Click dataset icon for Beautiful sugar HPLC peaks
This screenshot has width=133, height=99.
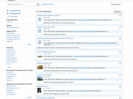coord(40,31)
